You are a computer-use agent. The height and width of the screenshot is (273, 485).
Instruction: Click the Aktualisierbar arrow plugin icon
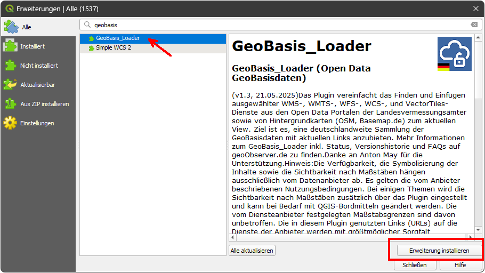pos(10,84)
